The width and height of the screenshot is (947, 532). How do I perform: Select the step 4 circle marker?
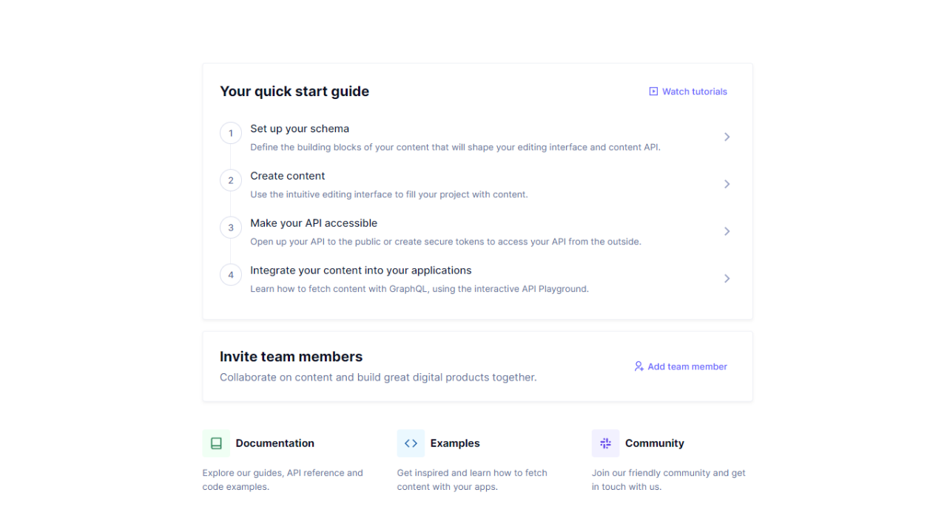click(x=231, y=275)
